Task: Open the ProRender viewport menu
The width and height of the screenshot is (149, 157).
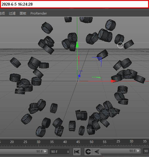Action: (x=39, y=13)
